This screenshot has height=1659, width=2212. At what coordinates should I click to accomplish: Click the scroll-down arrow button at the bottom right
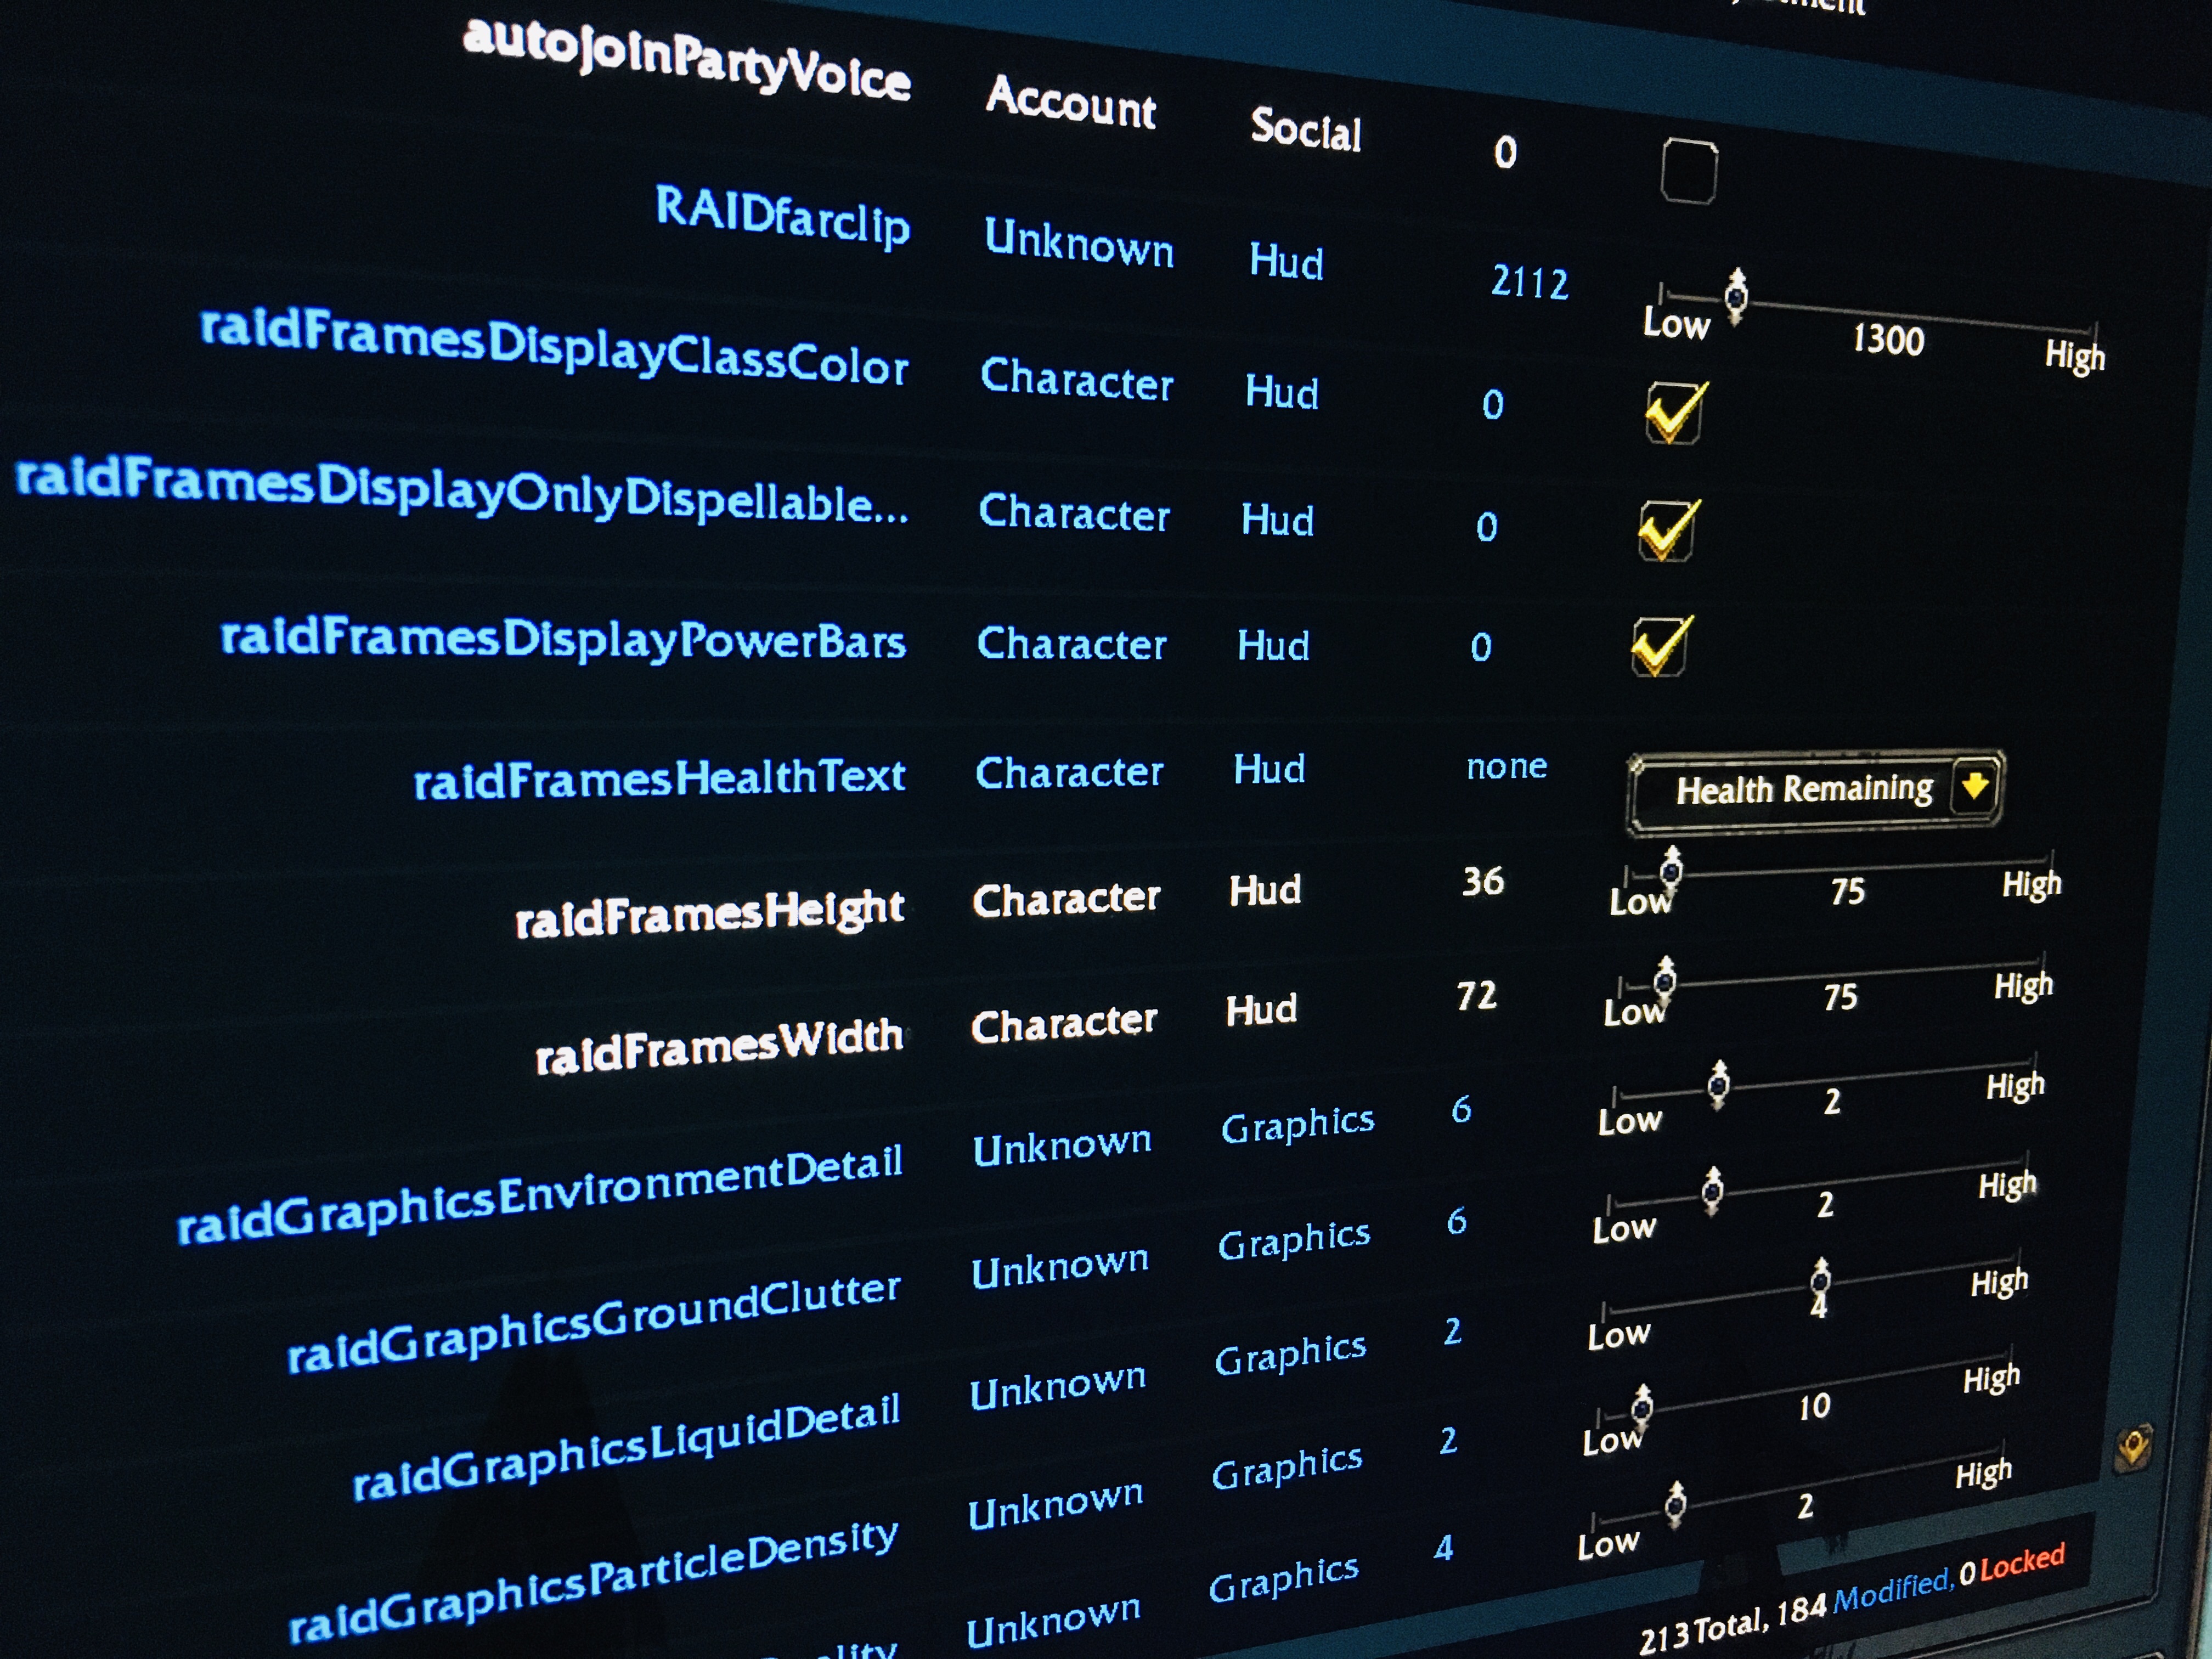(2134, 1447)
